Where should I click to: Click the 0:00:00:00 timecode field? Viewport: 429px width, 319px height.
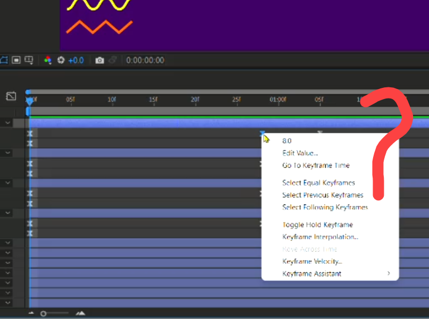[144, 60]
